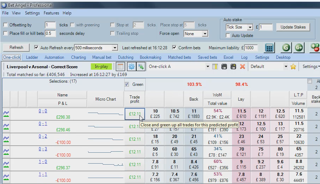This screenshot has height=184, width=320.
Task: Uncheck the Confirm bets checkbox
Action: tap(174, 47)
